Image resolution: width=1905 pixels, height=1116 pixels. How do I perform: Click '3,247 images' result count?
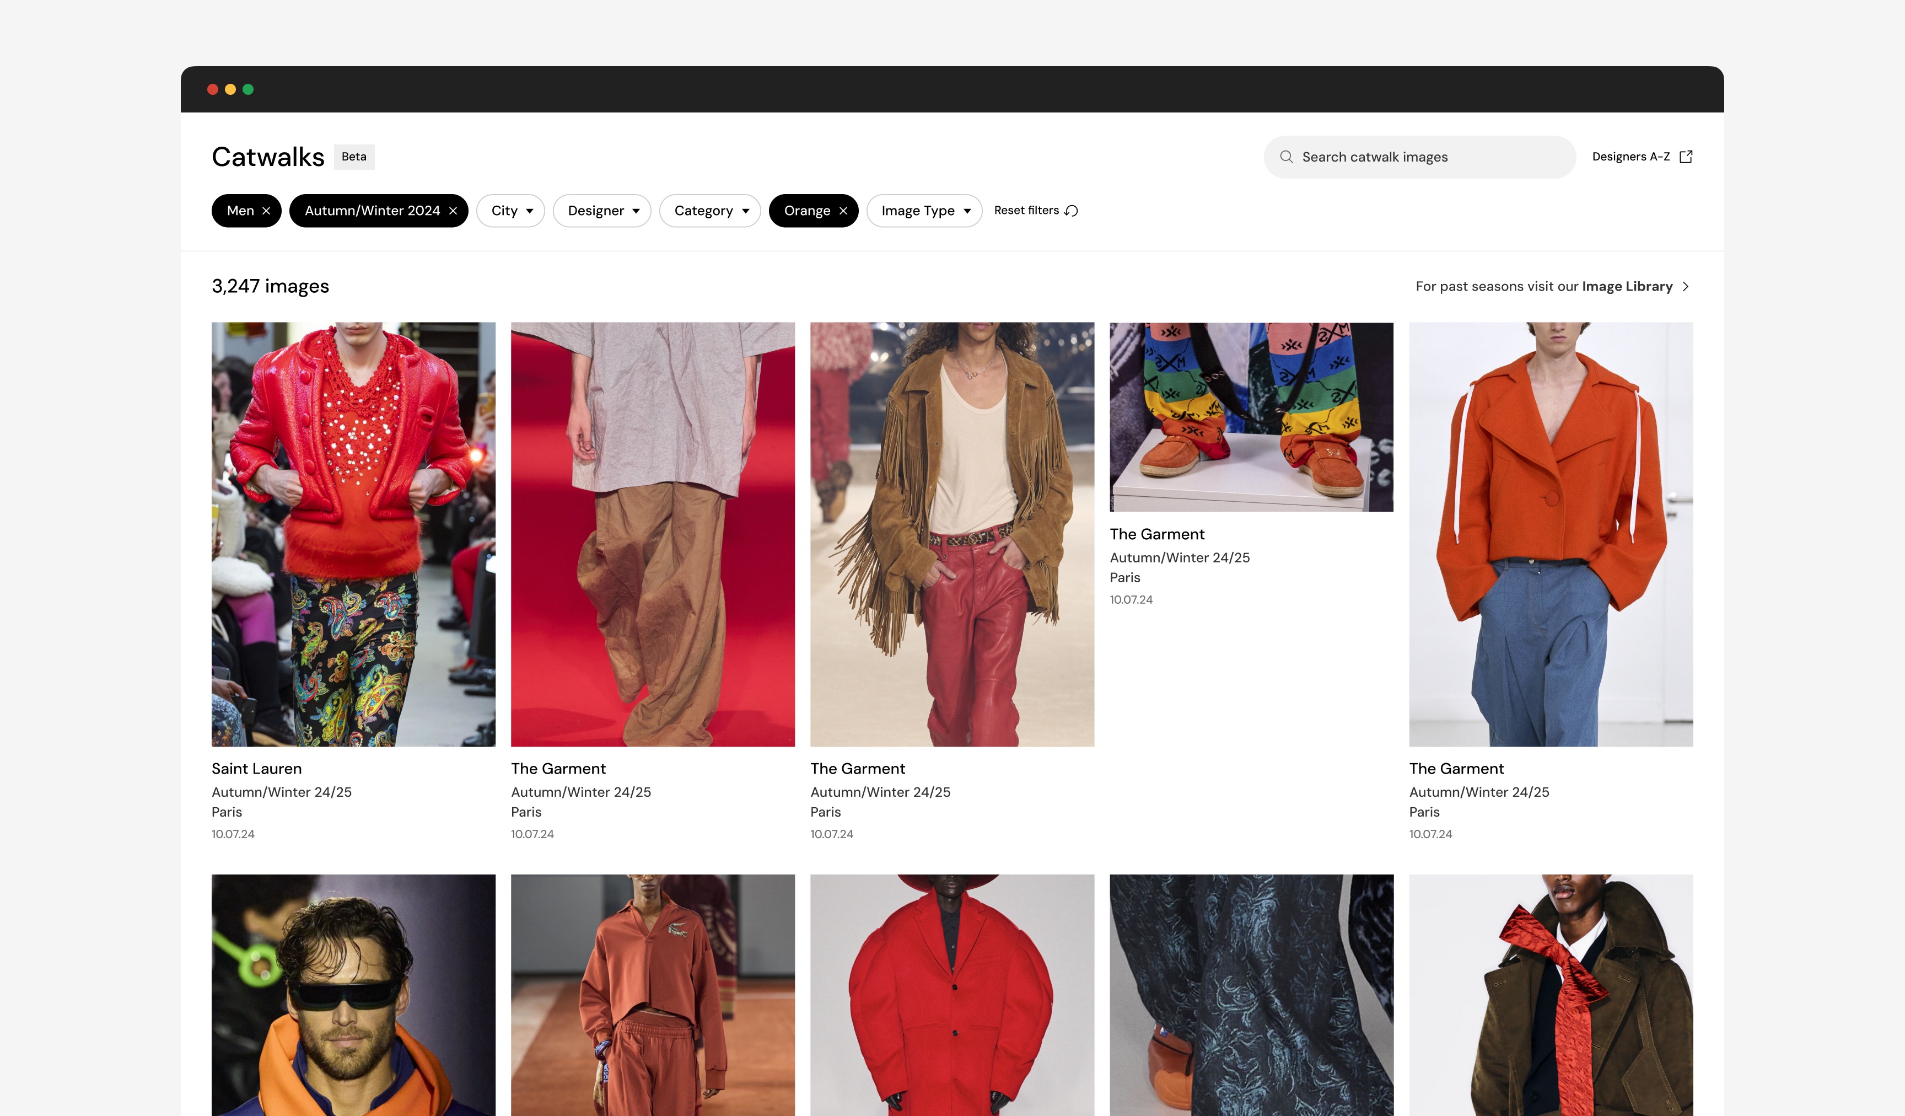[x=270, y=287]
